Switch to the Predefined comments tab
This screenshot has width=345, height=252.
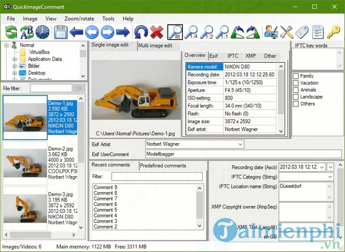[x=163, y=166]
